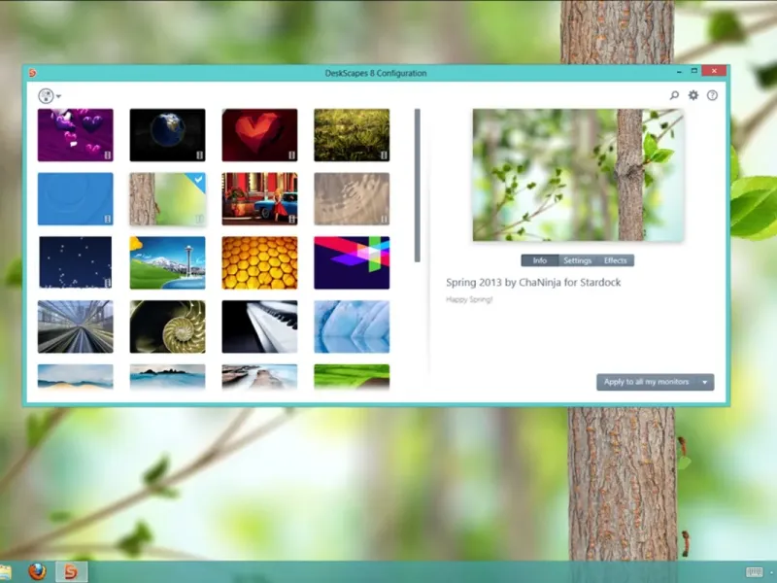
Task: Open the search magnifier icon
Action: coord(674,95)
